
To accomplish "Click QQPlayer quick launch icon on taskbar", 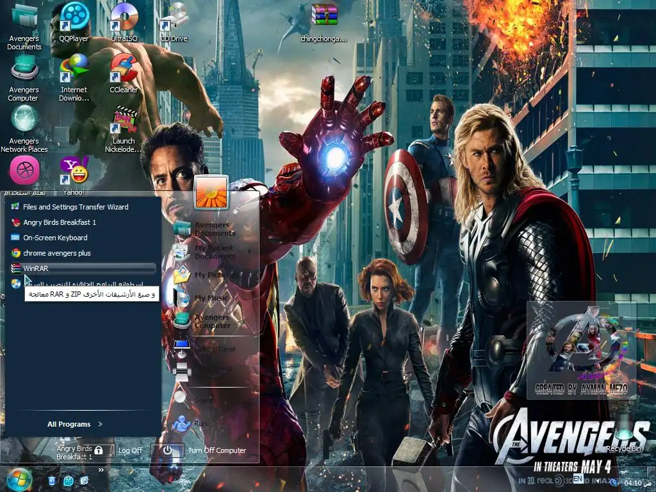I will point(68,480).
